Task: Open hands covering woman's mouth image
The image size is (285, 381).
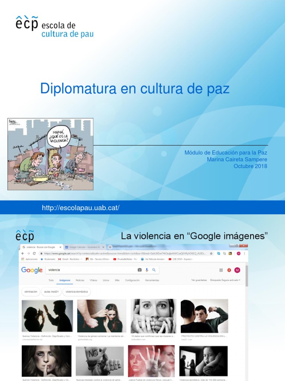Action: (153, 316)
